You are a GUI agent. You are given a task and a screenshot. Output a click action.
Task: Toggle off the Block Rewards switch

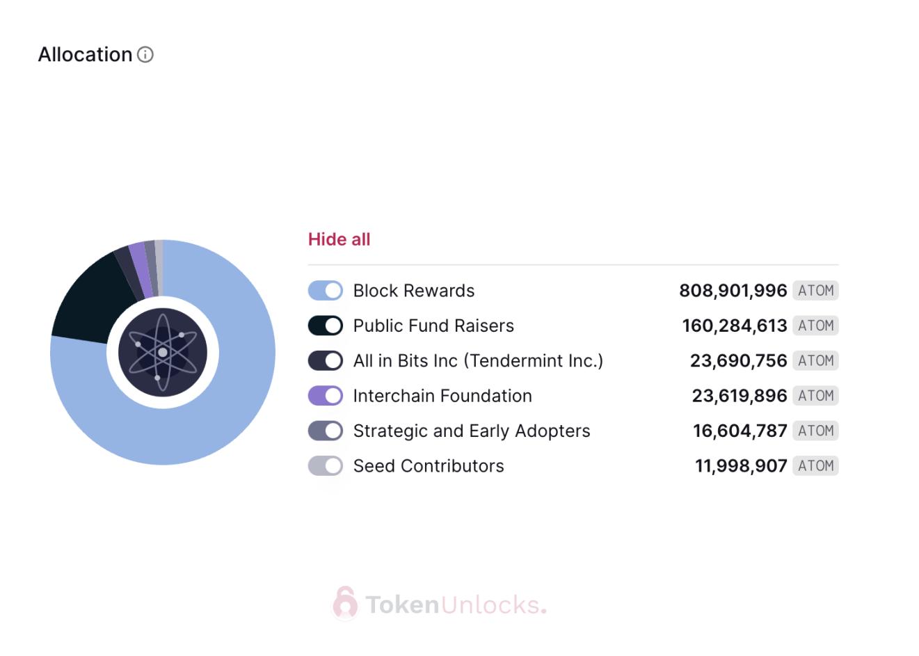[326, 291]
